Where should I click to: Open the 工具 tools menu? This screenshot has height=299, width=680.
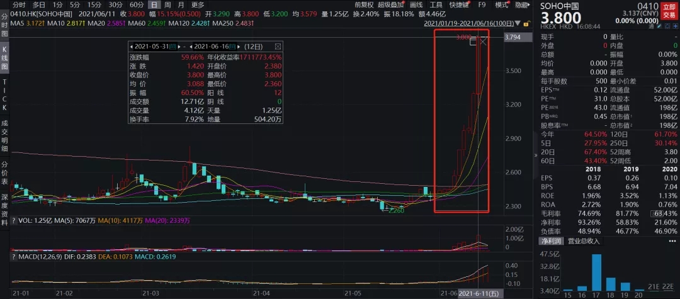(x=436, y=5)
